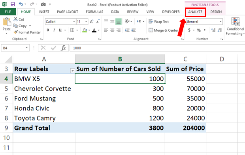The height and width of the screenshot is (155, 245).
Task: Toggle Underline formatting
Action: click(60, 30)
